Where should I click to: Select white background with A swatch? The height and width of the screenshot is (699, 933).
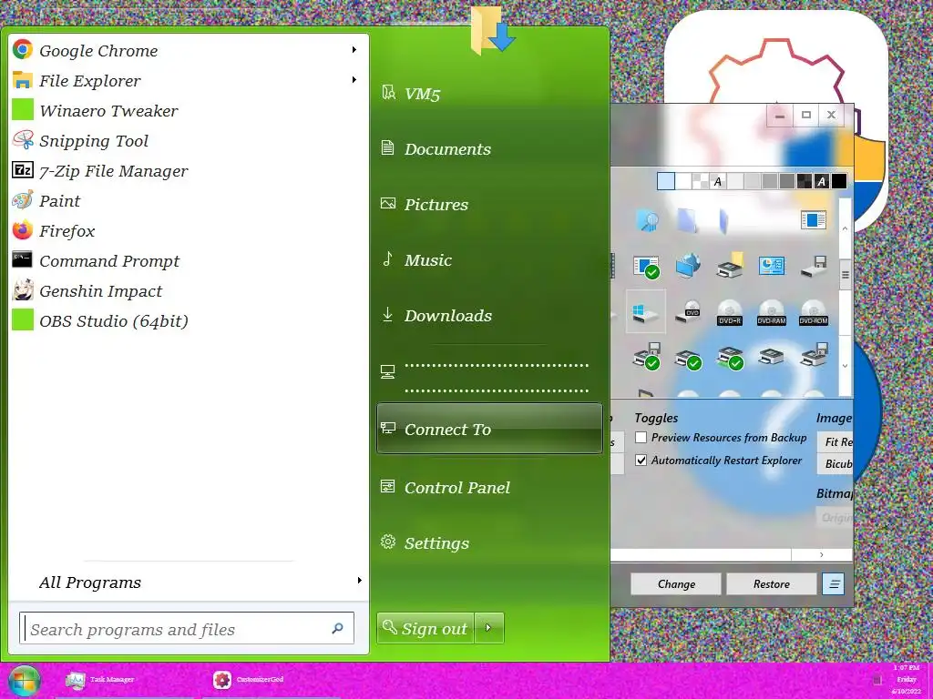[718, 181]
